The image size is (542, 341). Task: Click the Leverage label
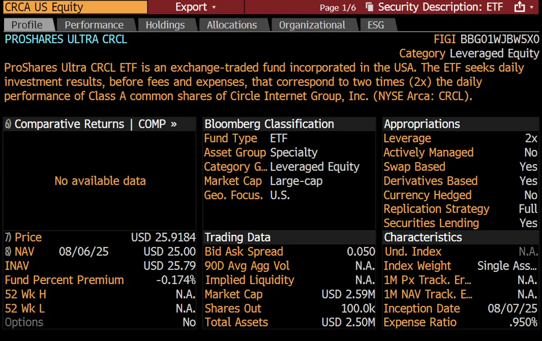click(408, 138)
